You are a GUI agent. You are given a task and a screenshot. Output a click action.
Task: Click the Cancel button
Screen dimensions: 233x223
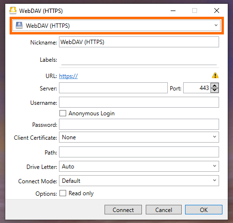pos(163,210)
